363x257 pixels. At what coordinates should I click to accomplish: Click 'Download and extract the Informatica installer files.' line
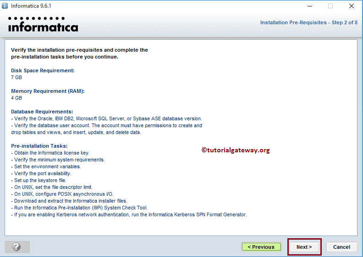coord(69,201)
